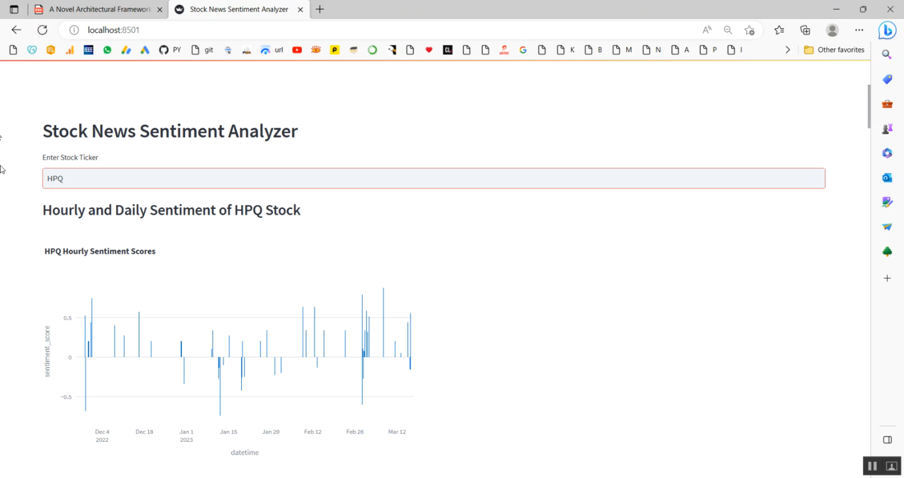Refresh the localhost page
This screenshot has width=904, height=478.
42,30
